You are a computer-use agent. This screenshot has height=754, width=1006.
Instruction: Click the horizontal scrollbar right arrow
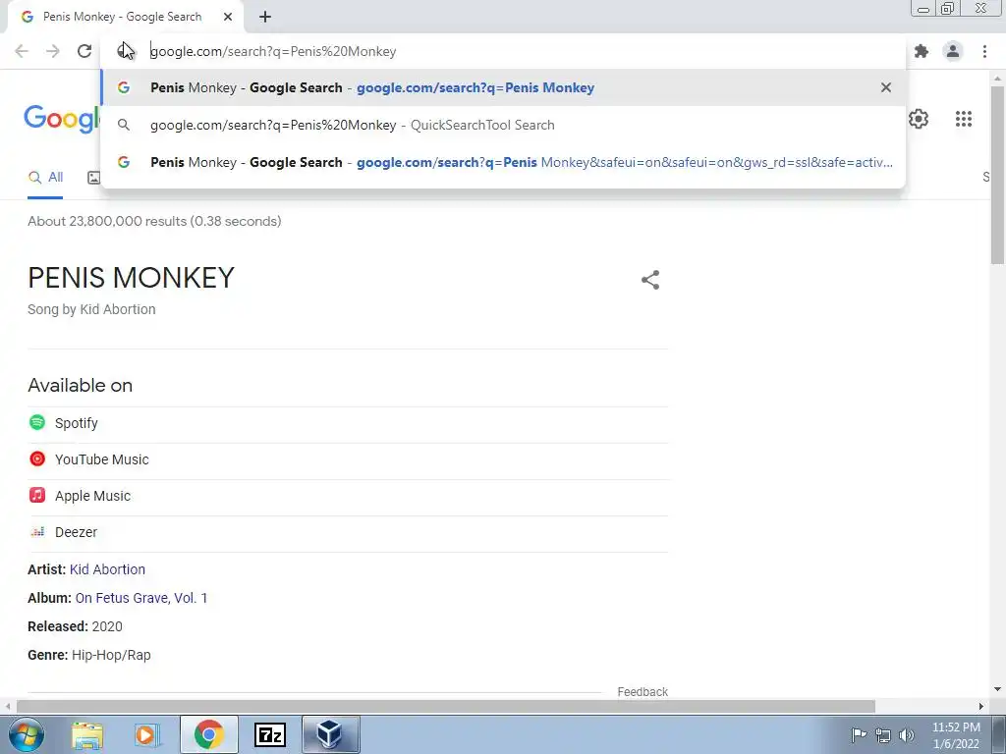[x=981, y=706]
